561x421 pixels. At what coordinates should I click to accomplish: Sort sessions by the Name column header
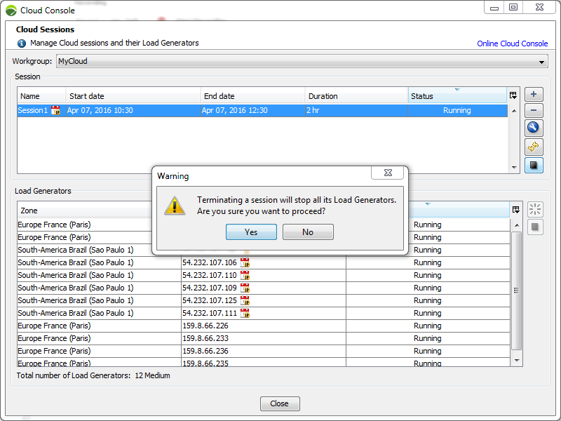tap(41, 96)
